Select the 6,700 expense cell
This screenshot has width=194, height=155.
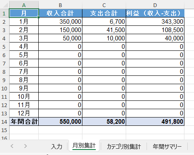(x=104, y=22)
